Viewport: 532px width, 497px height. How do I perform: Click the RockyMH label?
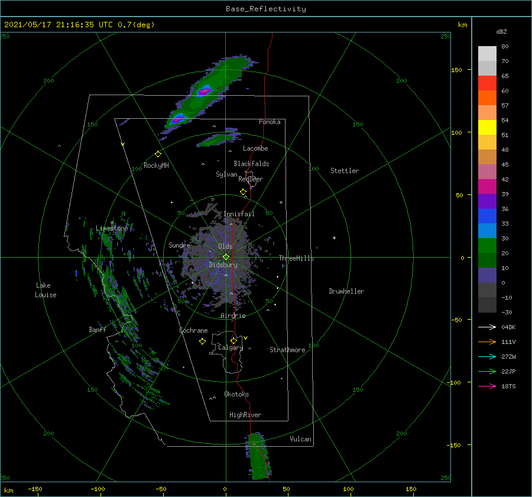coord(155,165)
